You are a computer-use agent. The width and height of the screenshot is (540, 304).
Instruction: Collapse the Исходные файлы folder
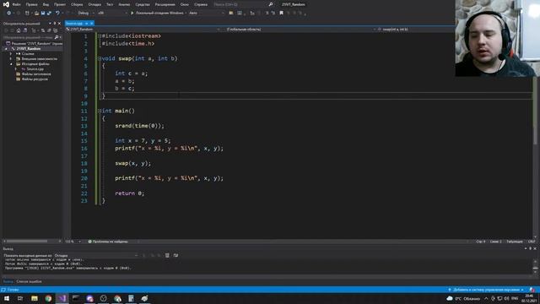tap(11, 64)
